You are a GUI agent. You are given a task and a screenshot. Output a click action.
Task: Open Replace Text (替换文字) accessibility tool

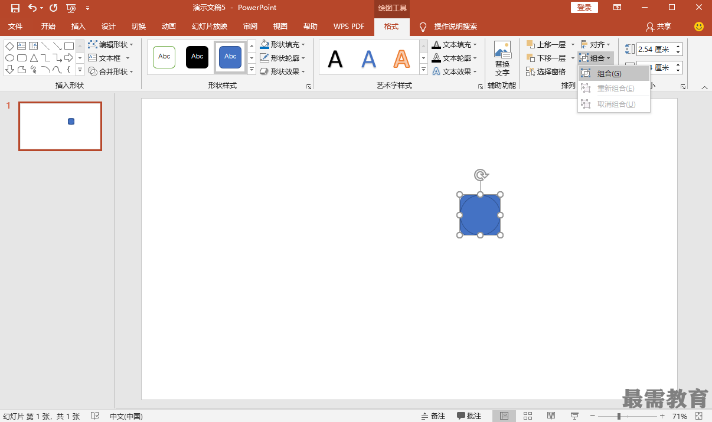pyautogui.click(x=502, y=58)
